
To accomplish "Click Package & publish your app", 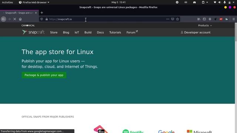I will 44,75.
